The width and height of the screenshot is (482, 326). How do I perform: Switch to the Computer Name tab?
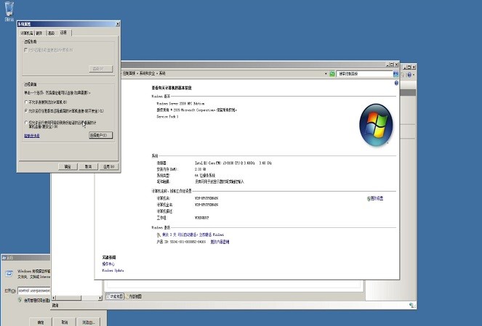click(26, 33)
